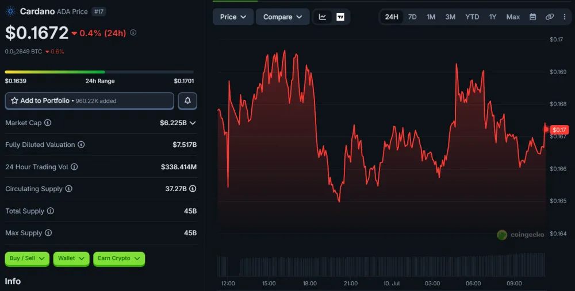Click the star icon in Add to Portfolio
Image resolution: width=575 pixels, height=291 pixels.
tap(14, 100)
